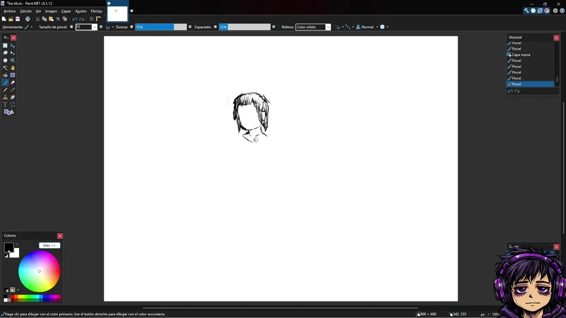Adjust the Dureza hardness slider
This screenshot has width=566, height=318.
tap(161, 27)
